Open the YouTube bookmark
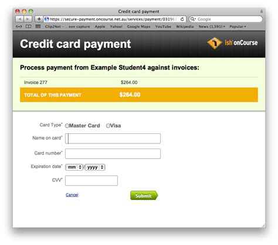 pos(163,26)
